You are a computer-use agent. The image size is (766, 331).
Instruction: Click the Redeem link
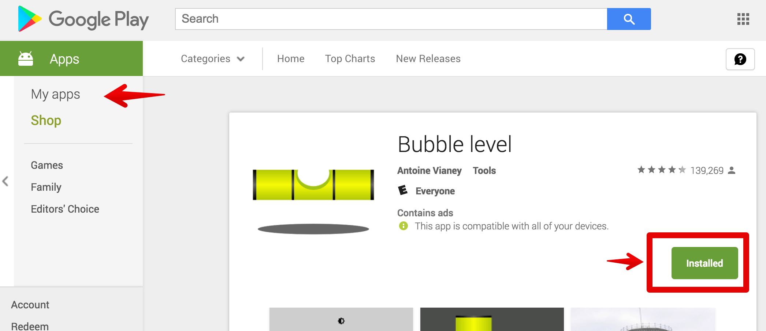pos(30,326)
